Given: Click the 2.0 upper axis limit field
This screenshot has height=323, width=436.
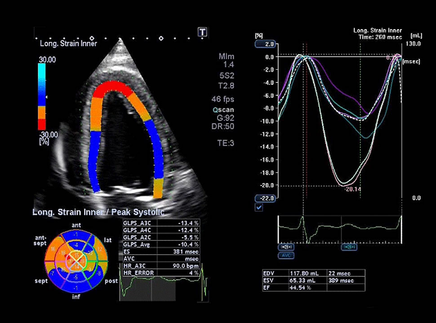Looking at the screenshot, I should [265, 44].
